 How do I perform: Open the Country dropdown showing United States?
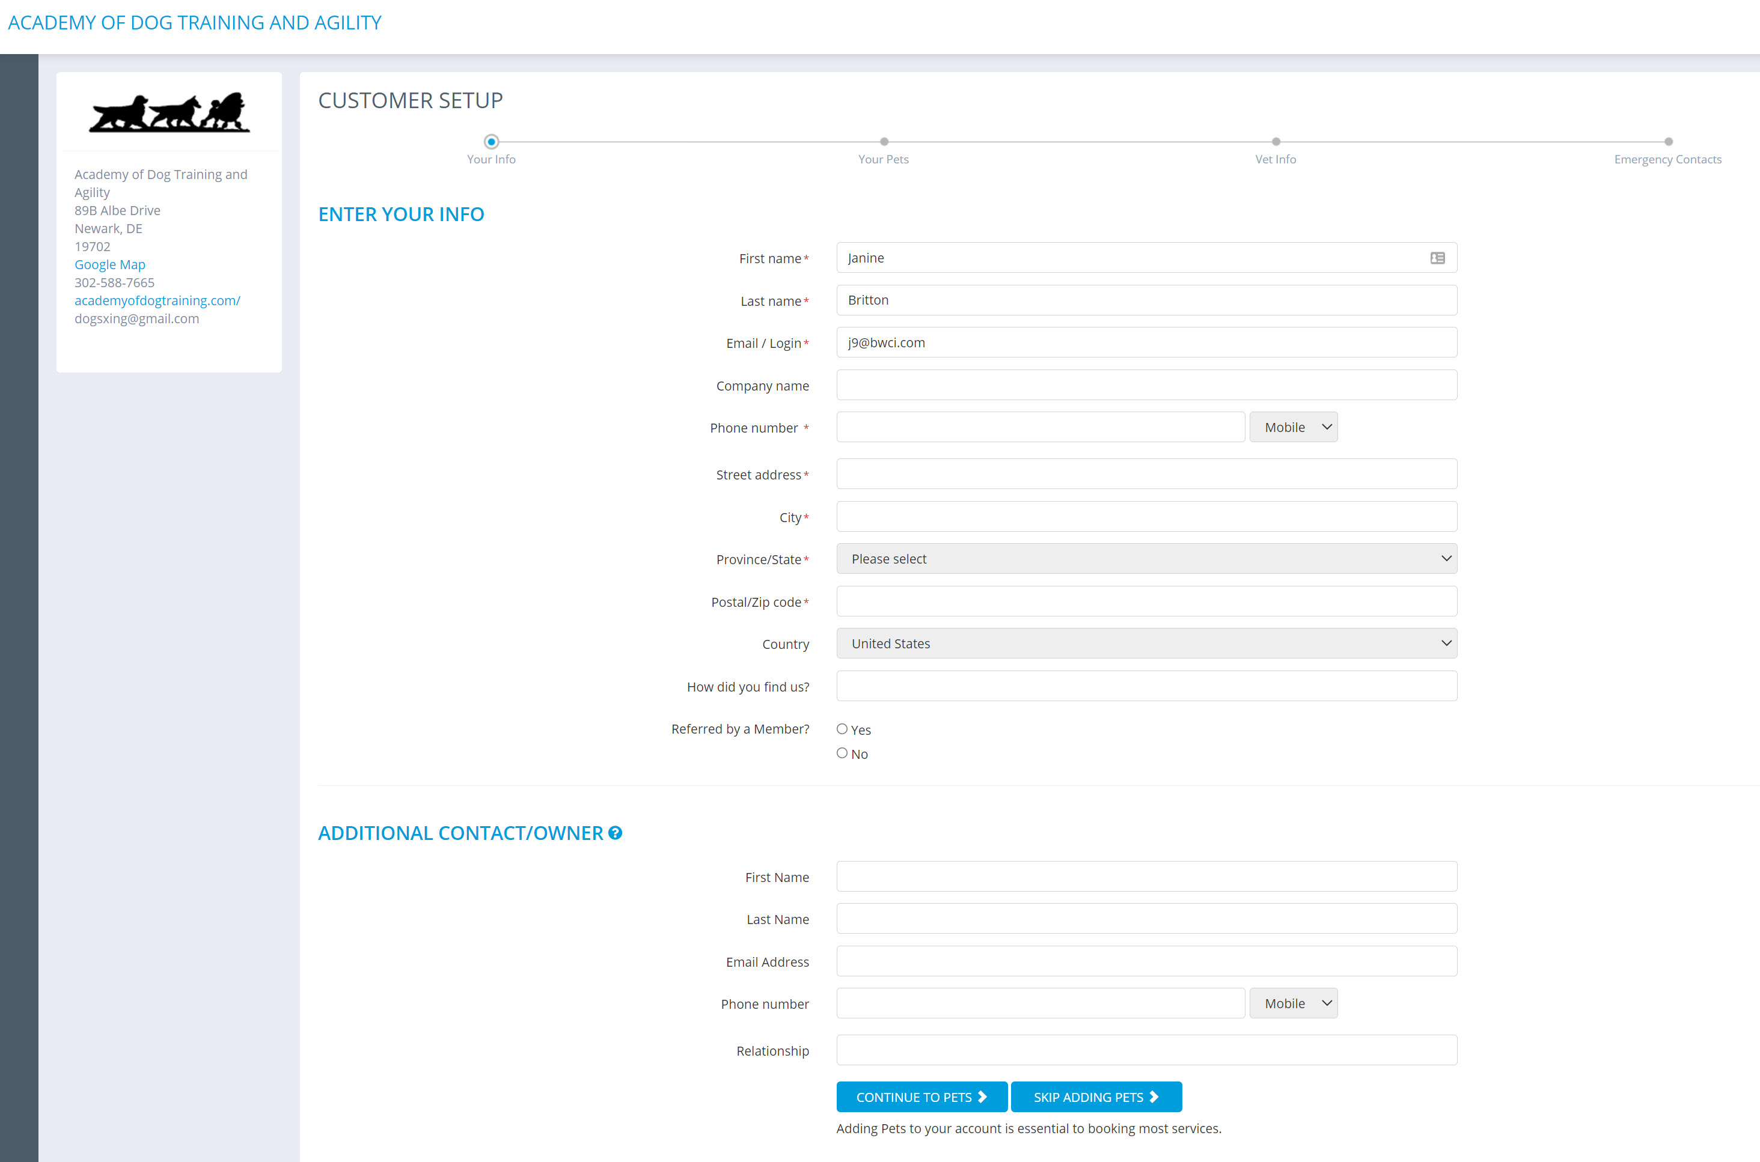(1146, 643)
